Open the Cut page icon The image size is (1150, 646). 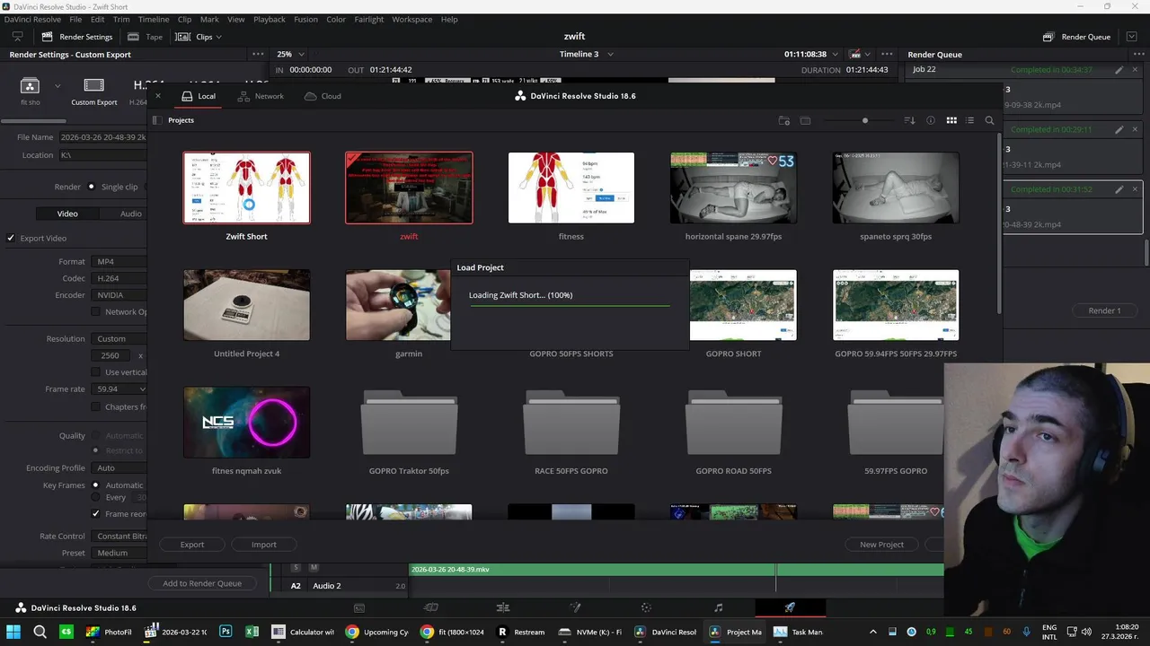point(431,607)
